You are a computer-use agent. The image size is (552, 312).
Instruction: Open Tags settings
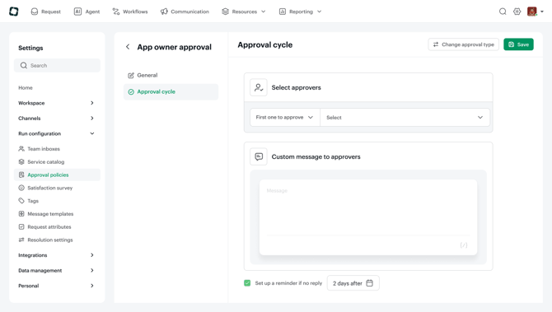point(33,201)
